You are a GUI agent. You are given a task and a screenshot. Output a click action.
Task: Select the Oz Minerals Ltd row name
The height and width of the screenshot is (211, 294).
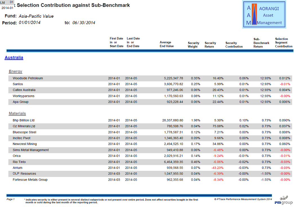[24, 126]
